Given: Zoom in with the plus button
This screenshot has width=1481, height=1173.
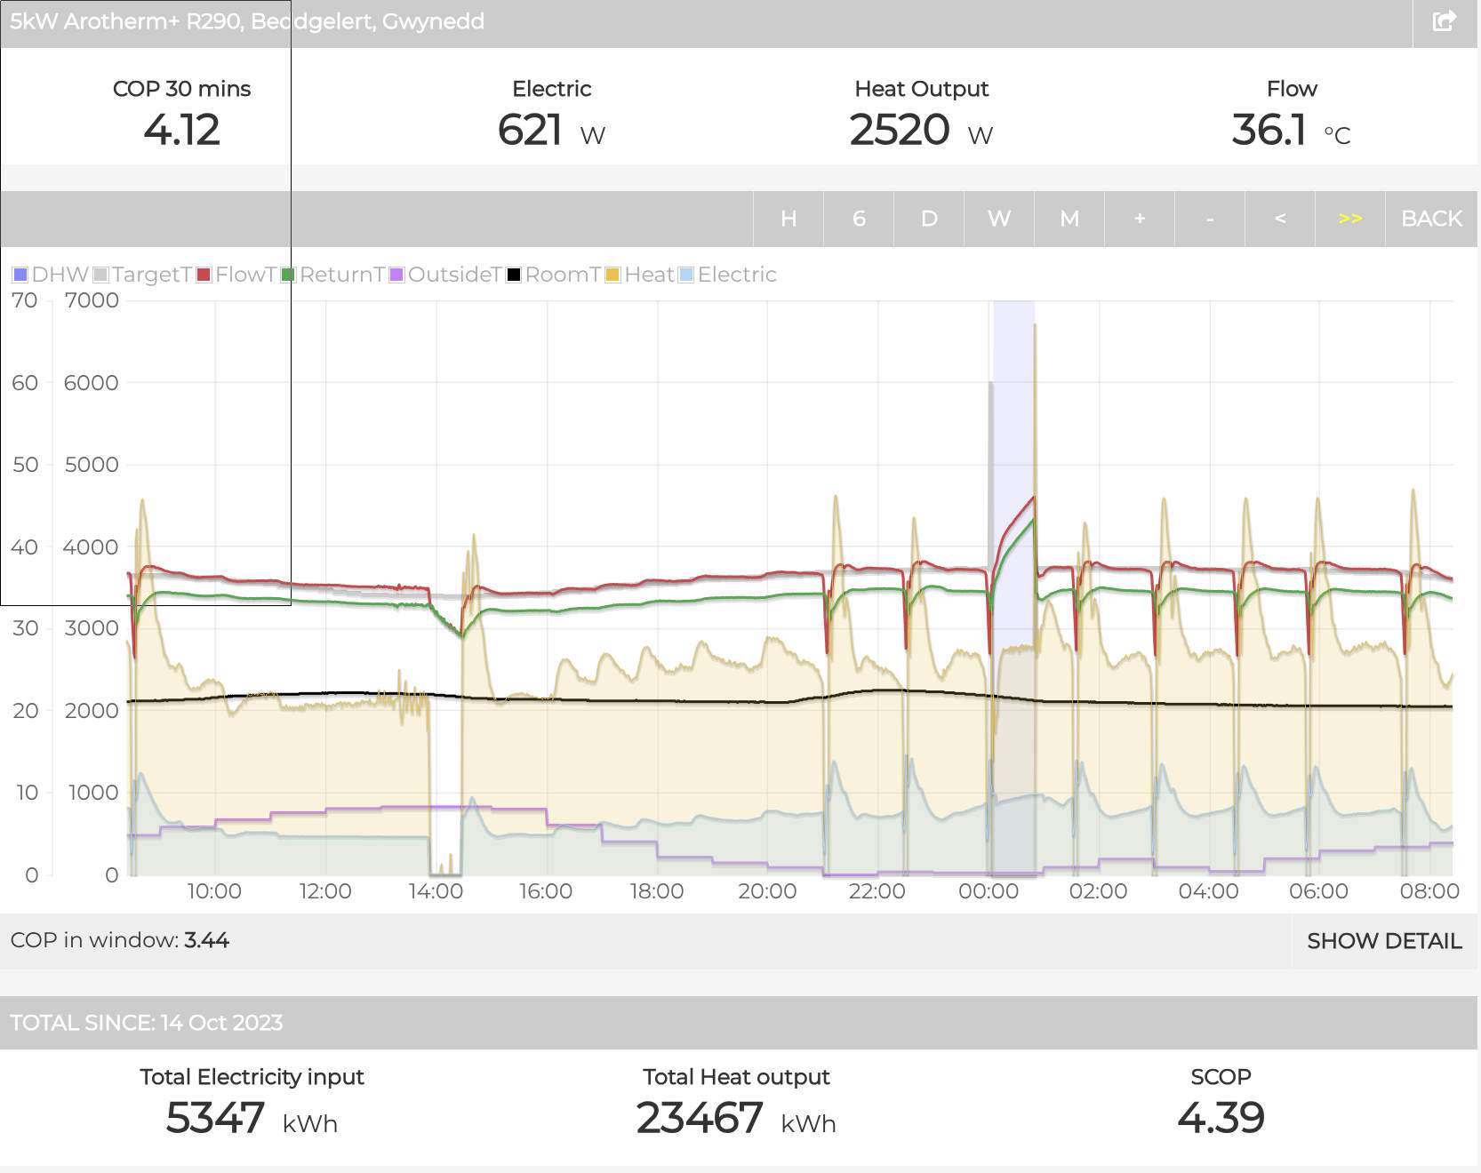Looking at the screenshot, I should tap(1139, 219).
